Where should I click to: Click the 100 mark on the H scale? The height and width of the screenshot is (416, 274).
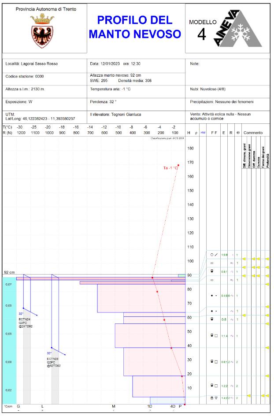tap(190, 261)
